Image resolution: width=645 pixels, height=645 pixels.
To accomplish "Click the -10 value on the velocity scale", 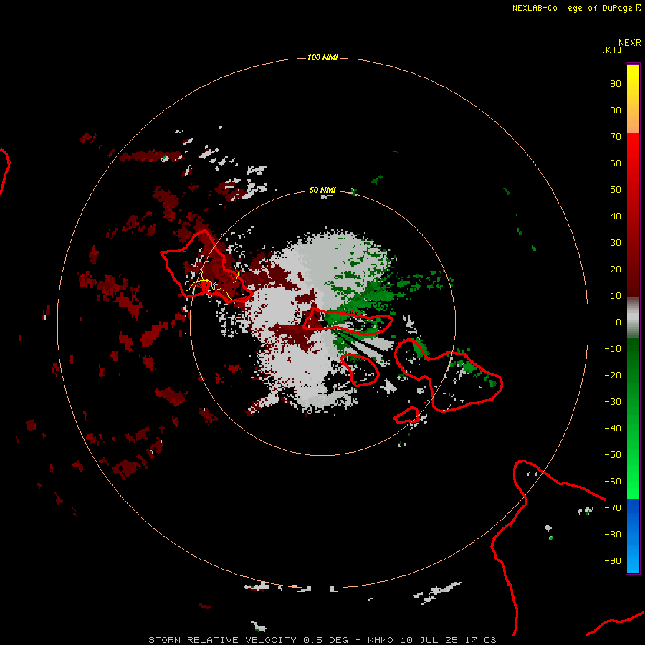I will pos(613,349).
